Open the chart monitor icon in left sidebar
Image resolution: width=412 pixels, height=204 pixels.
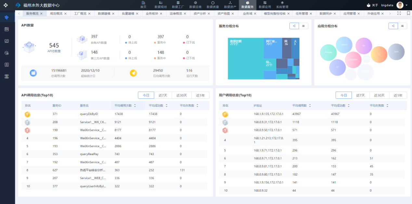pos(7,41)
